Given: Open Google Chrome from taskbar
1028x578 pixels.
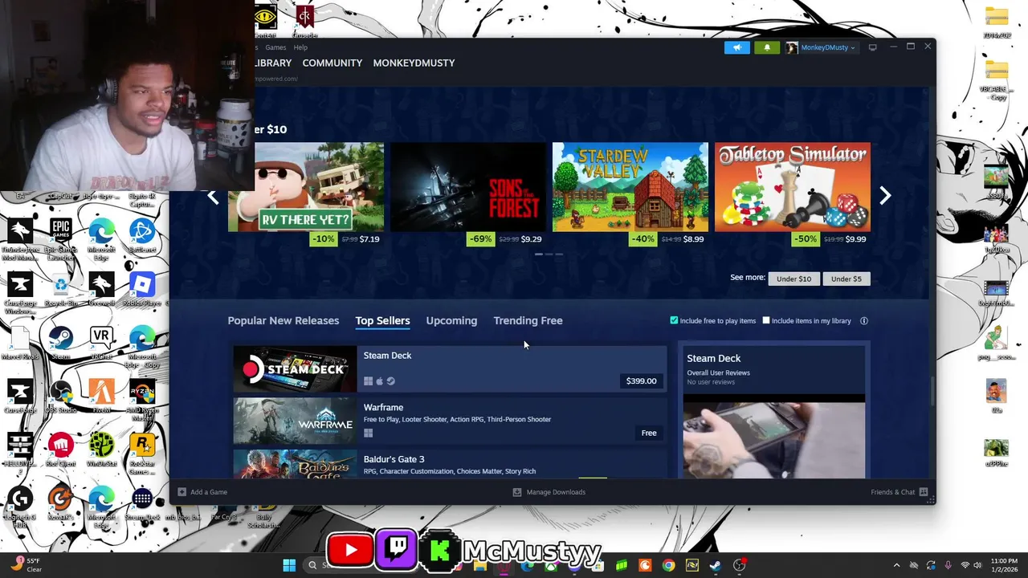Looking at the screenshot, I should [x=668, y=565].
